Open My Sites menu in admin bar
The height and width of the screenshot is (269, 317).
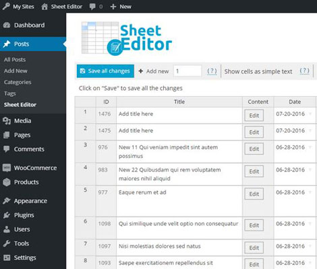18,7
